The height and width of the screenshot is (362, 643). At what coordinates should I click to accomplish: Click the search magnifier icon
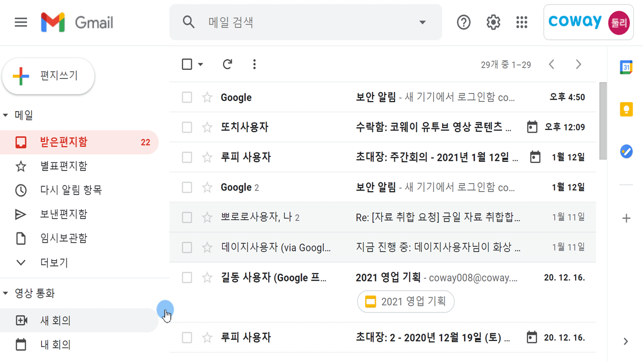click(188, 22)
